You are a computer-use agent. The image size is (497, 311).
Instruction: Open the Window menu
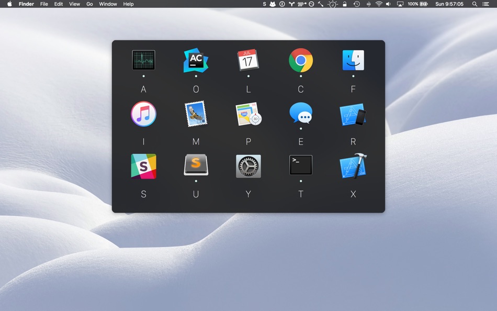108,4
